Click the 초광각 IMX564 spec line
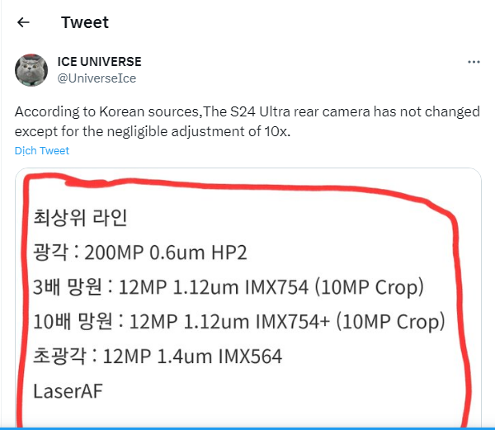 (x=158, y=356)
